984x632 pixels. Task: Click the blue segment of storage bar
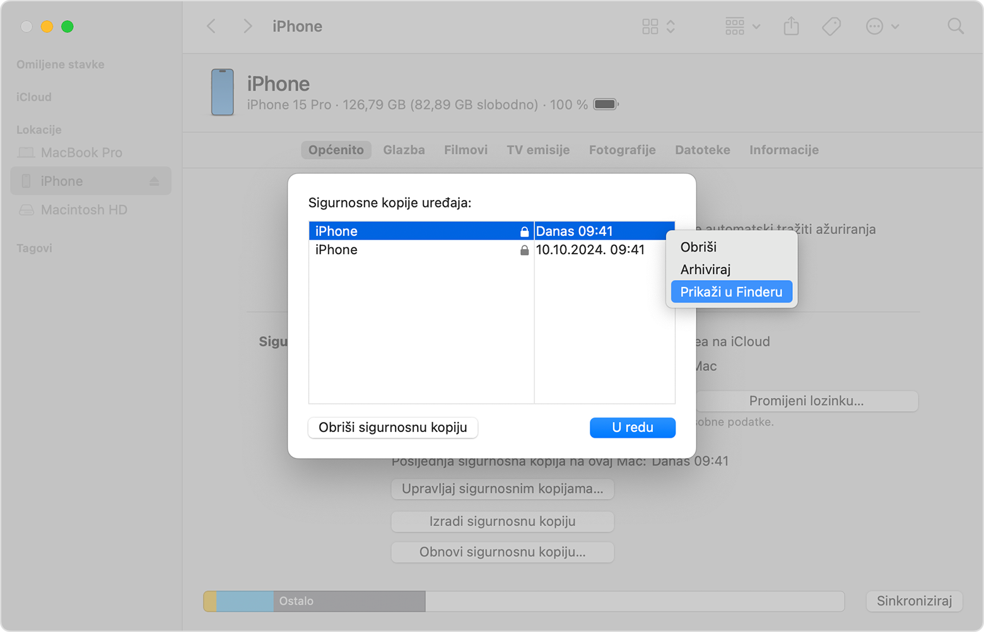pyautogui.click(x=245, y=601)
